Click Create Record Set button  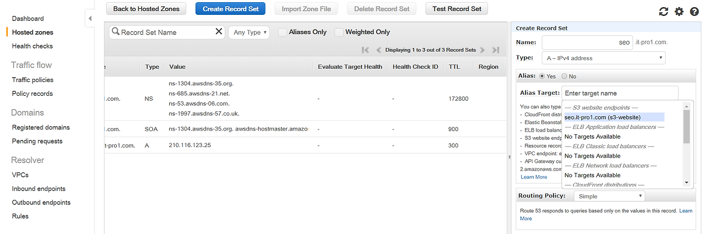click(231, 9)
